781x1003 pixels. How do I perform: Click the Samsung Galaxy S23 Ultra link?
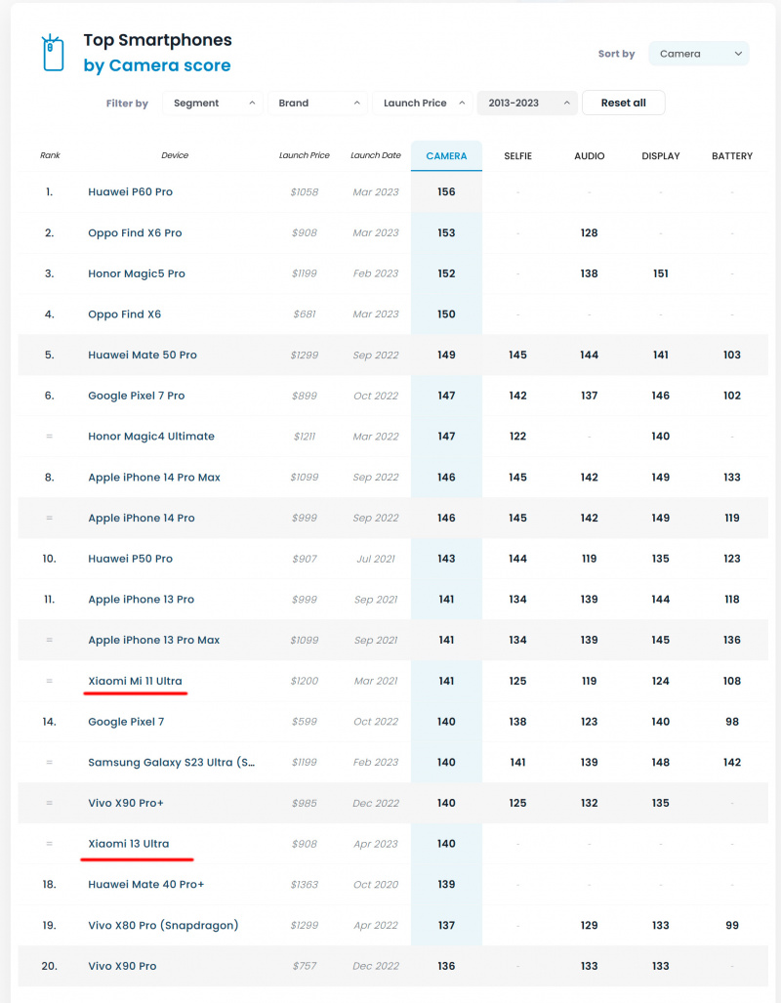[172, 763]
